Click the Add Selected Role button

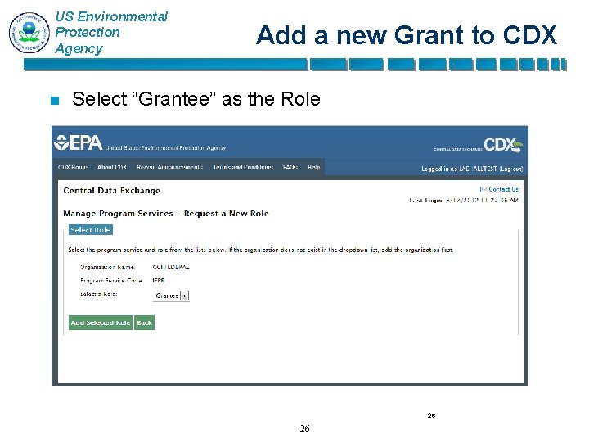pos(101,322)
